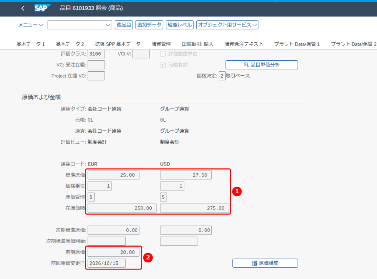Click the EUR currency code label
This screenshot has height=279, width=377.
[92, 164]
